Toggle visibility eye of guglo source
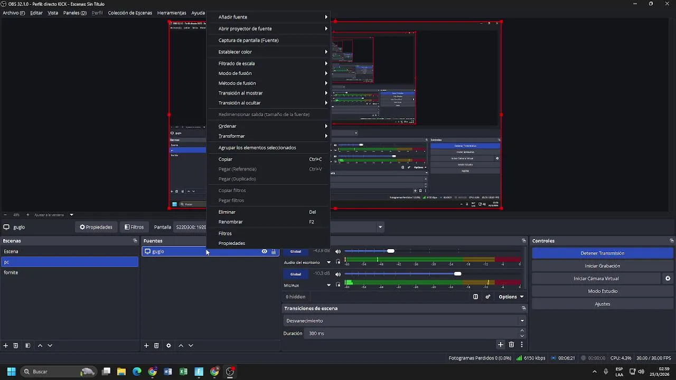 click(x=265, y=251)
